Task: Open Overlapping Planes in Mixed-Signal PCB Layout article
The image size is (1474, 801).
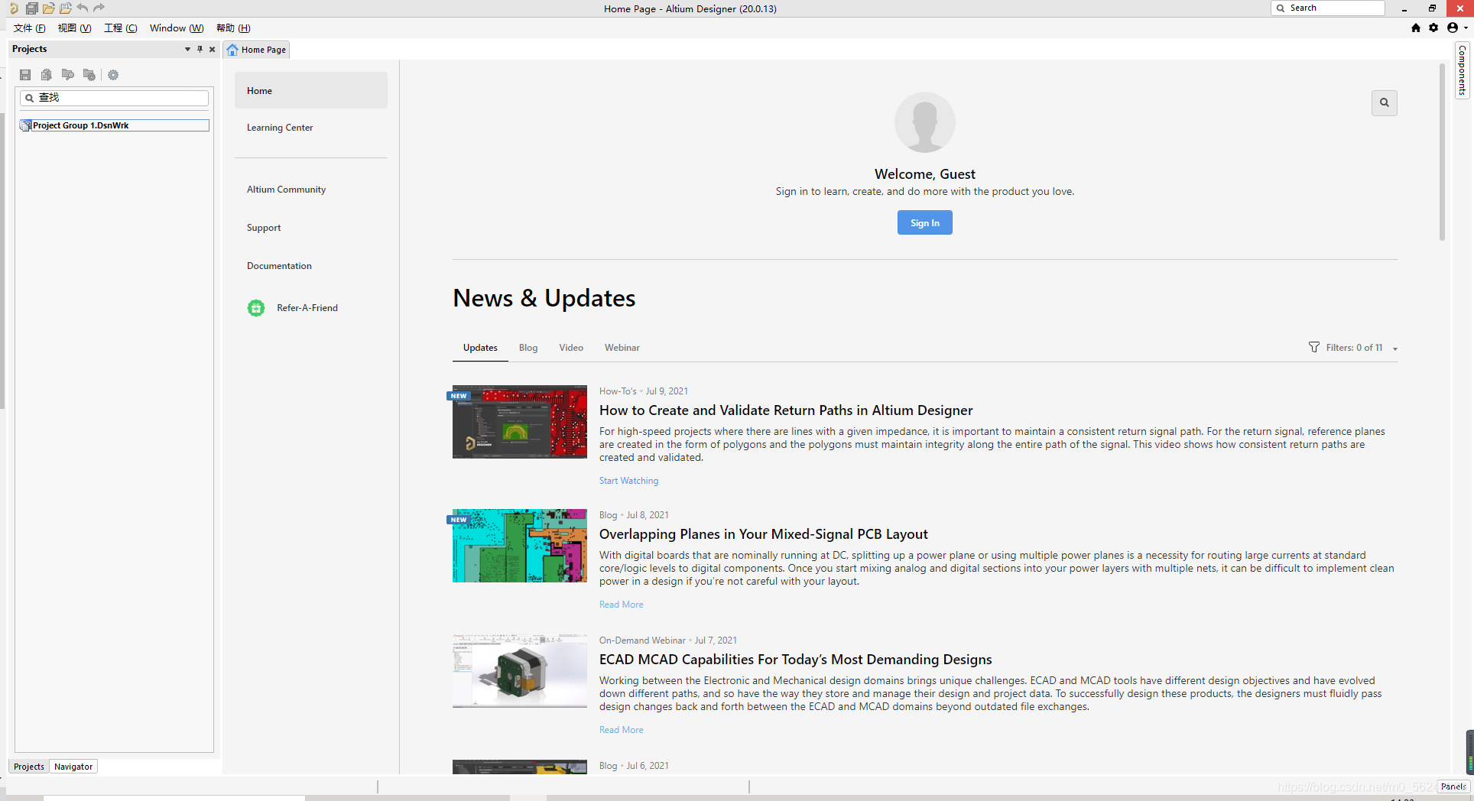Action: (x=764, y=534)
